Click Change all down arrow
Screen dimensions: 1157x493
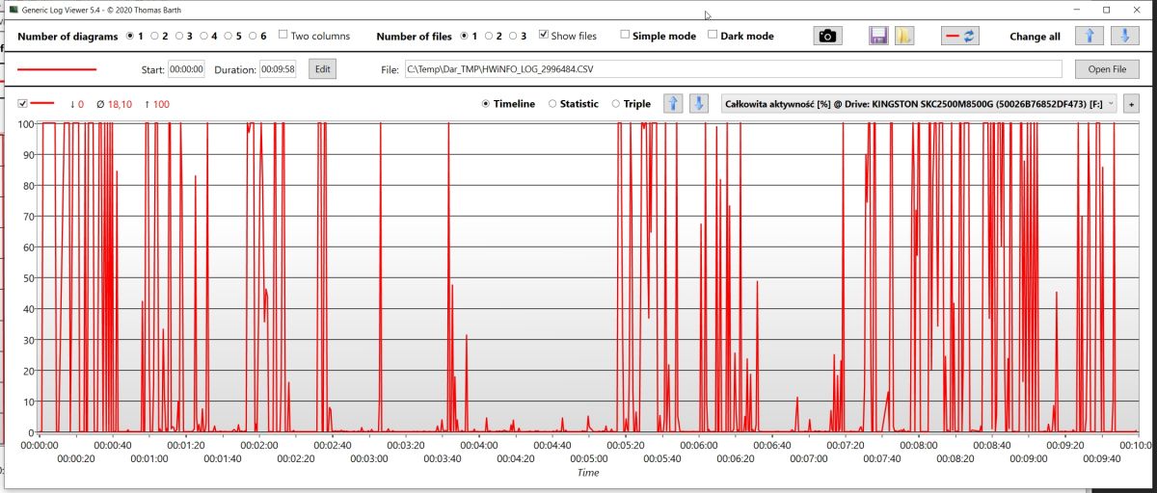tap(1125, 36)
